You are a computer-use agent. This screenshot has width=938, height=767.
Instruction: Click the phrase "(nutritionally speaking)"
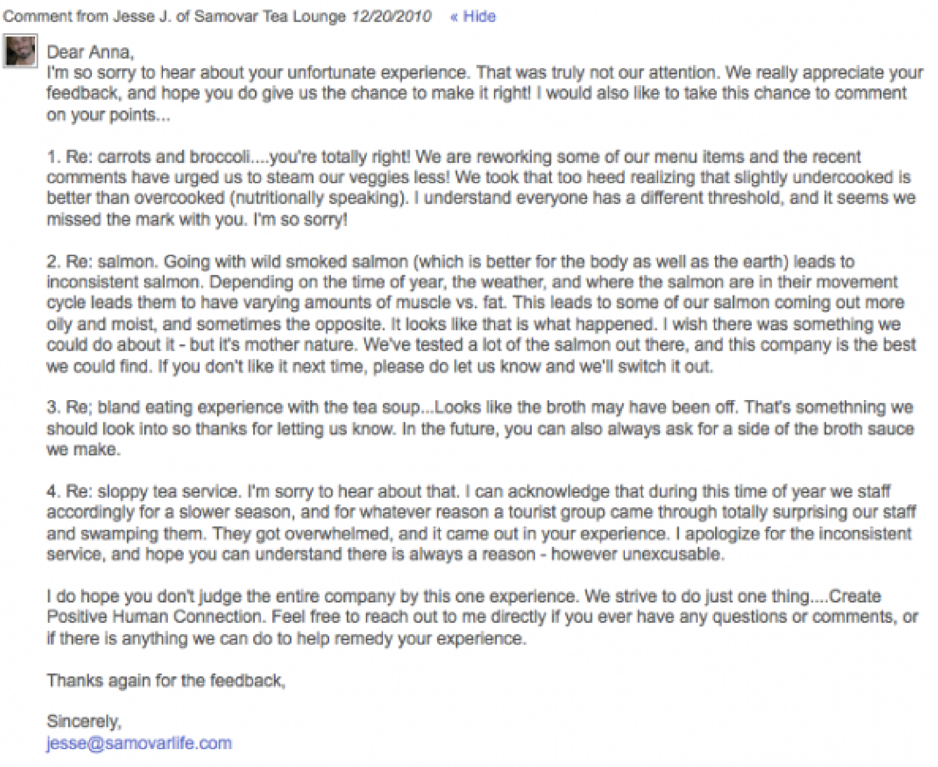pos(317,198)
